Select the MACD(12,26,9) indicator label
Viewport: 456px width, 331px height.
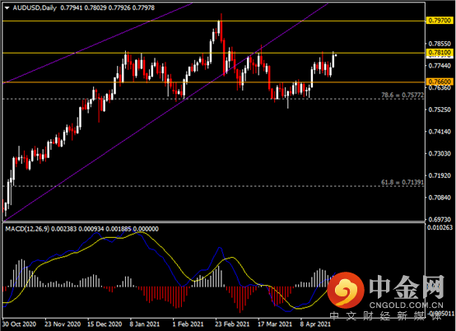coord(27,229)
